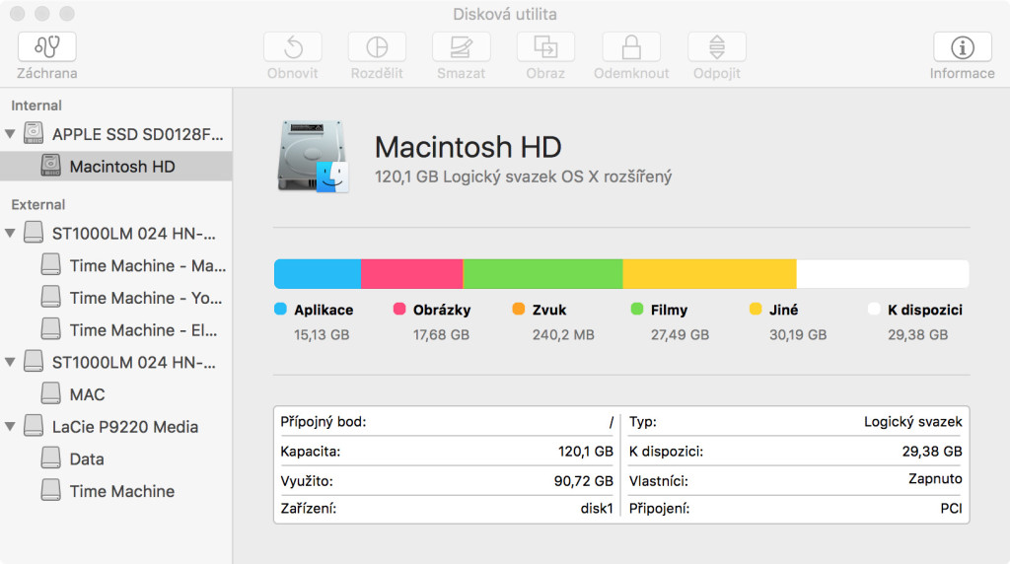Collapse the first ST1000LM 024 HN disclosure triangle
The image size is (1010, 564).
click(x=10, y=233)
